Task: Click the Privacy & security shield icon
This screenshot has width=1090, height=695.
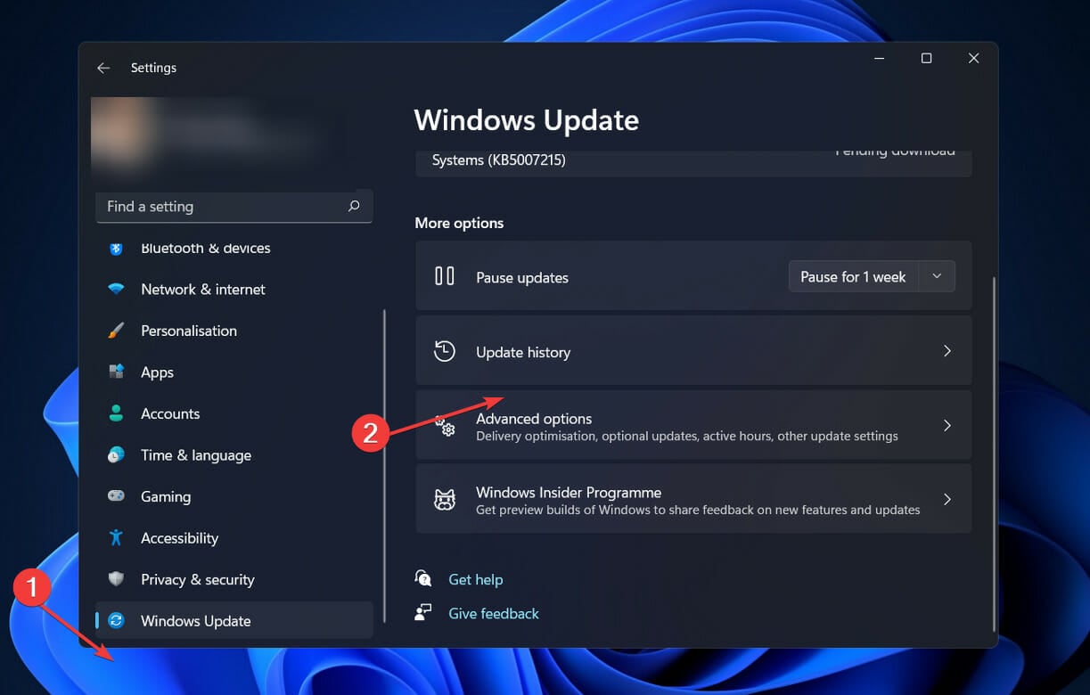Action: [x=116, y=579]
